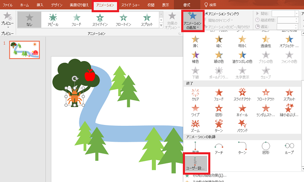Screen dimensions: 304x182
Task: Choose the フロートアウト exit effect
Action: (x=266, y=95)
